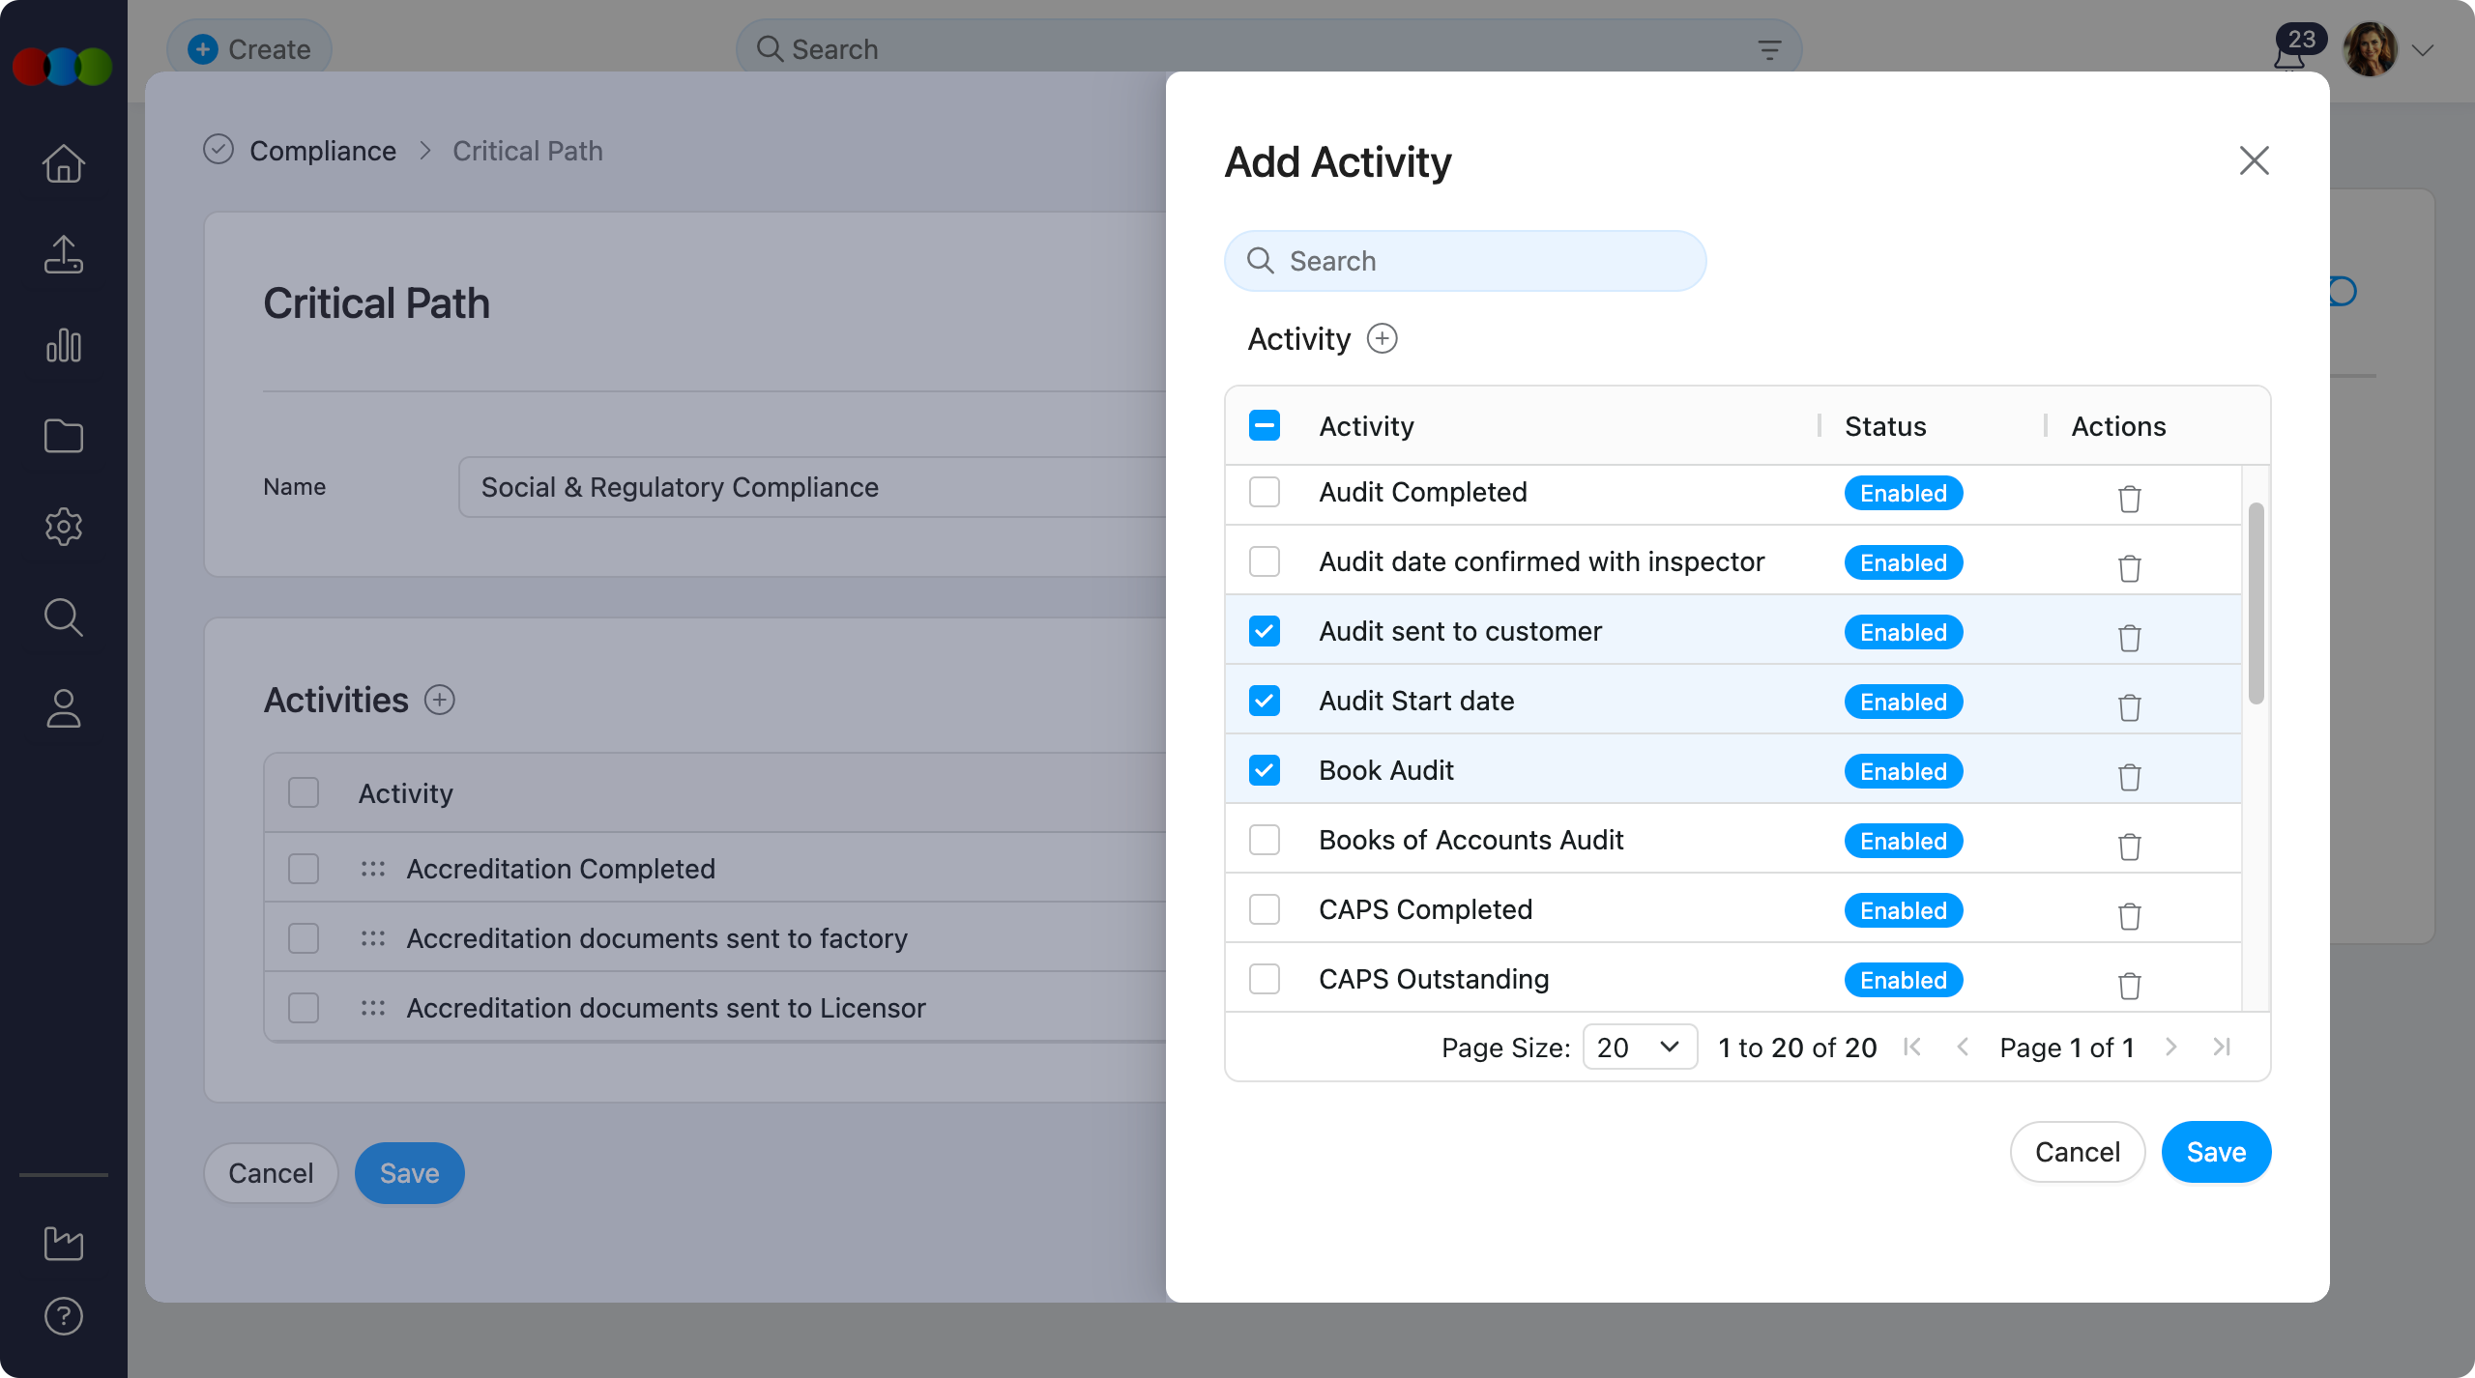Click the Compliance breadcrumb
Image resolution: width=2475 pixels, height=1378 pixels.
point(323,151)
